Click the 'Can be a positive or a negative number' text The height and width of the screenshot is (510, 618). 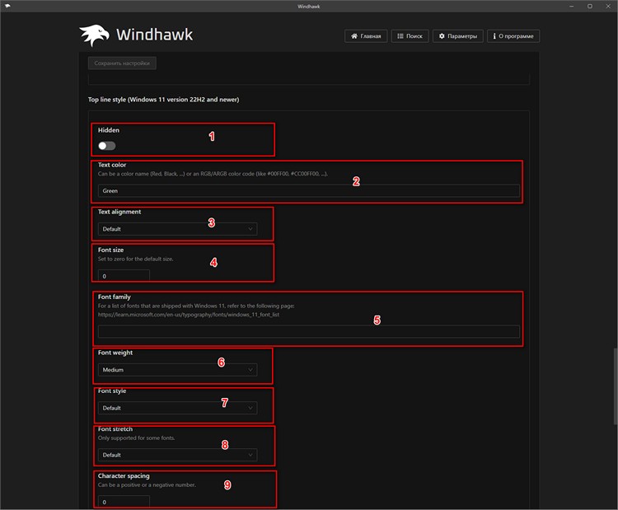(147, 484)
